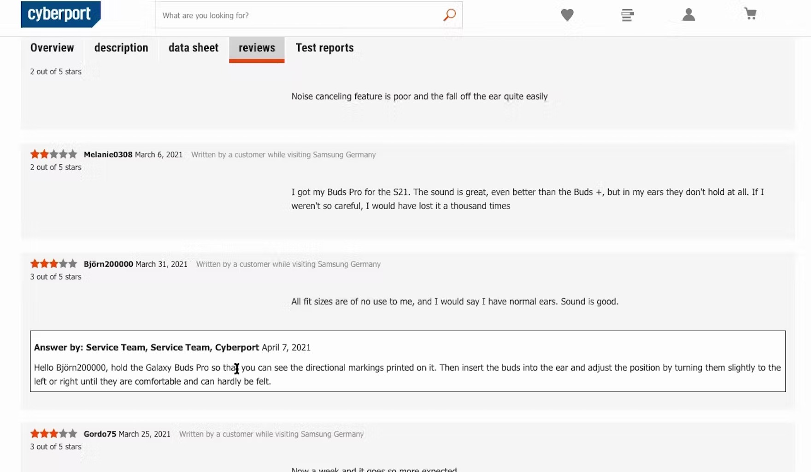811x472 pixels.
Task: Click the Cyberport logo
Action: click(60, 14)
